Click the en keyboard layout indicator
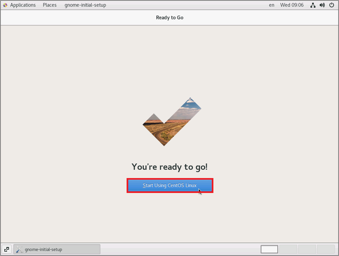This screenshot has height=256, width=339. tap(272, 5)
